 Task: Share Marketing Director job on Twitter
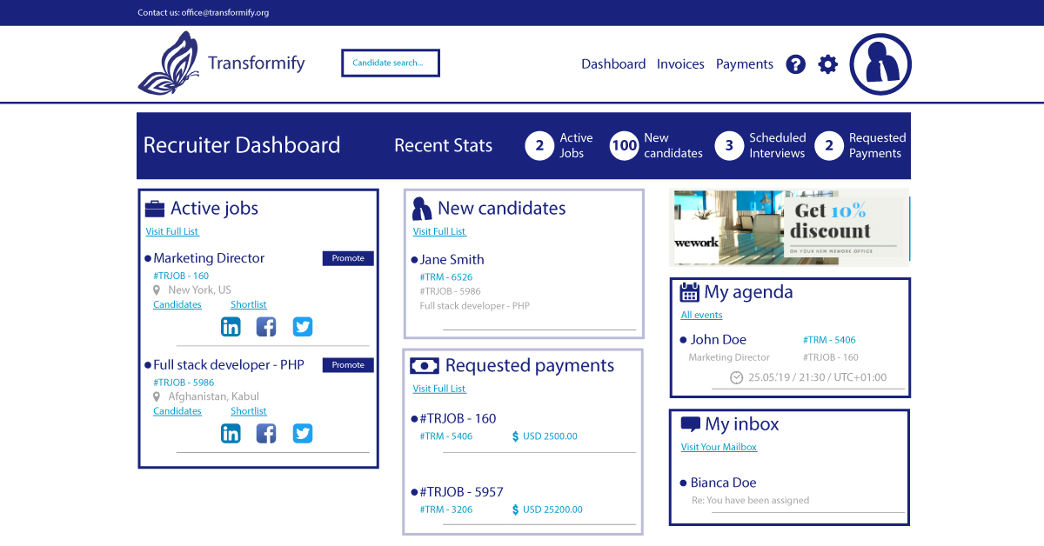coord(302,327)
